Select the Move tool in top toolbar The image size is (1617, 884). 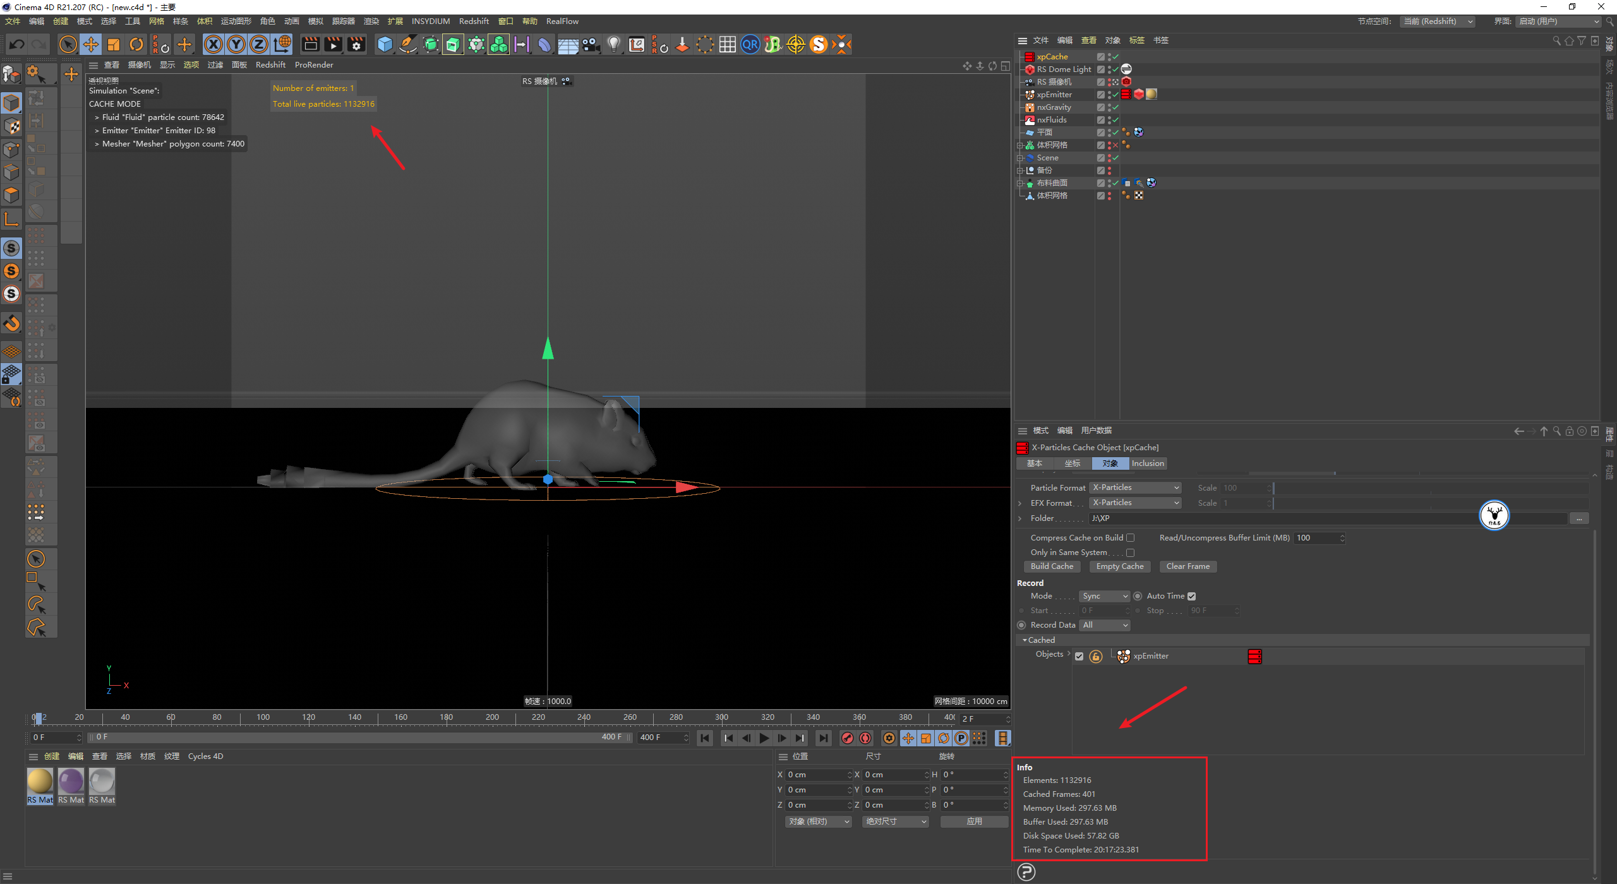click(x=91, y=44)
